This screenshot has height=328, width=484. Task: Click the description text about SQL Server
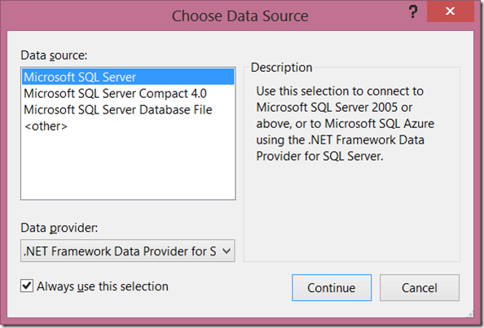tap(345, 124)
